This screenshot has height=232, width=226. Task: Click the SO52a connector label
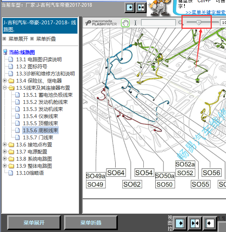point(185,164)
